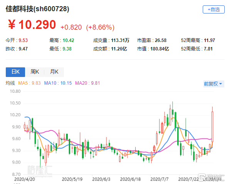Image resolution: width=227 pixels, height=184 pixels.
Task: Click the 9.00 price axis label
Action: pos(16,162)
